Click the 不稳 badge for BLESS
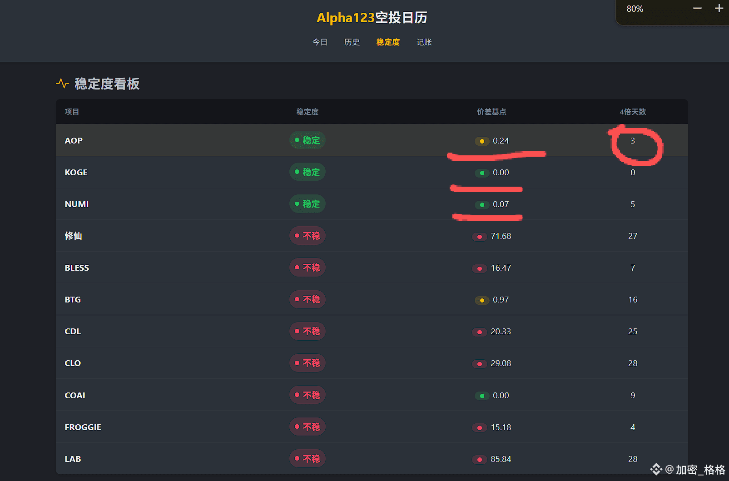Viewport: 729px width, 481px height. 307,268
